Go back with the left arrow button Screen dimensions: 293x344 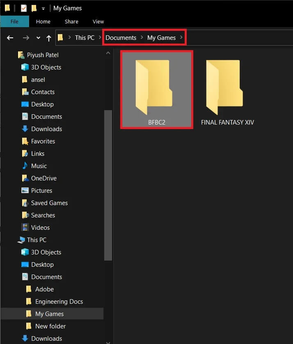point(10,38)
